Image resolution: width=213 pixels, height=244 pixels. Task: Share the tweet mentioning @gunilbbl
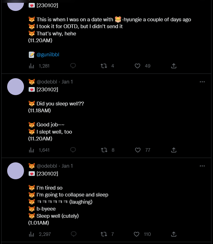tap(174, 66)
